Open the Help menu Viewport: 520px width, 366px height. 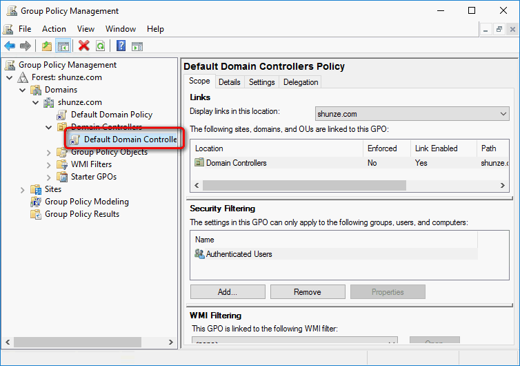tap(156, 29)
